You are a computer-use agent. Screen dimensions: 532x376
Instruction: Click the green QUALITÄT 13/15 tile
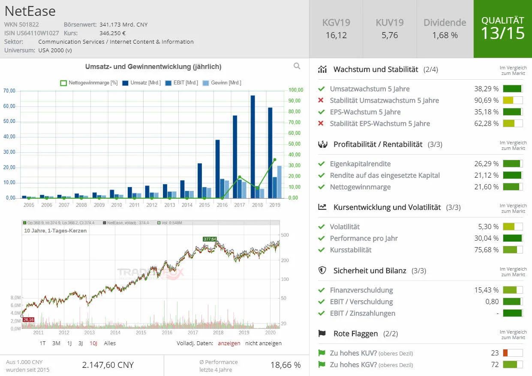tap(503, 29)
